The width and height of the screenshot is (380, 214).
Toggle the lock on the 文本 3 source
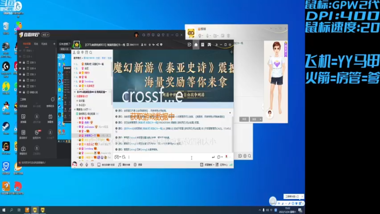tap(24, 74)
